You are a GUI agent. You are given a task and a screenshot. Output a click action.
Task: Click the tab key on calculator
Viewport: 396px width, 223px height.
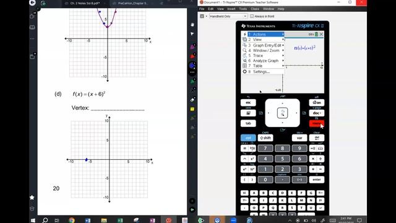click(x=248, y=123)
